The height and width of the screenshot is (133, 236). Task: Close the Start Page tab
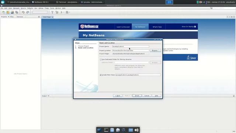(x=52, y=17)
